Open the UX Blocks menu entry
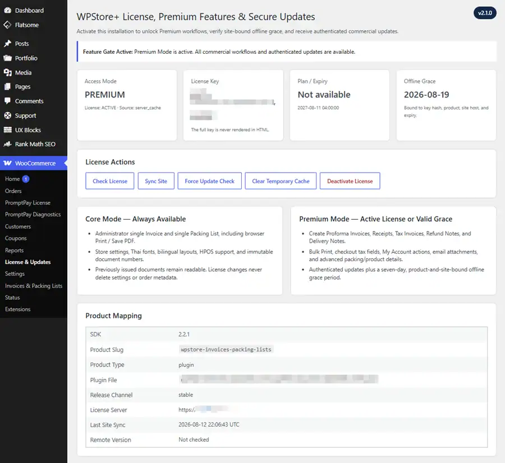505x463 pixels. point(28,130)
